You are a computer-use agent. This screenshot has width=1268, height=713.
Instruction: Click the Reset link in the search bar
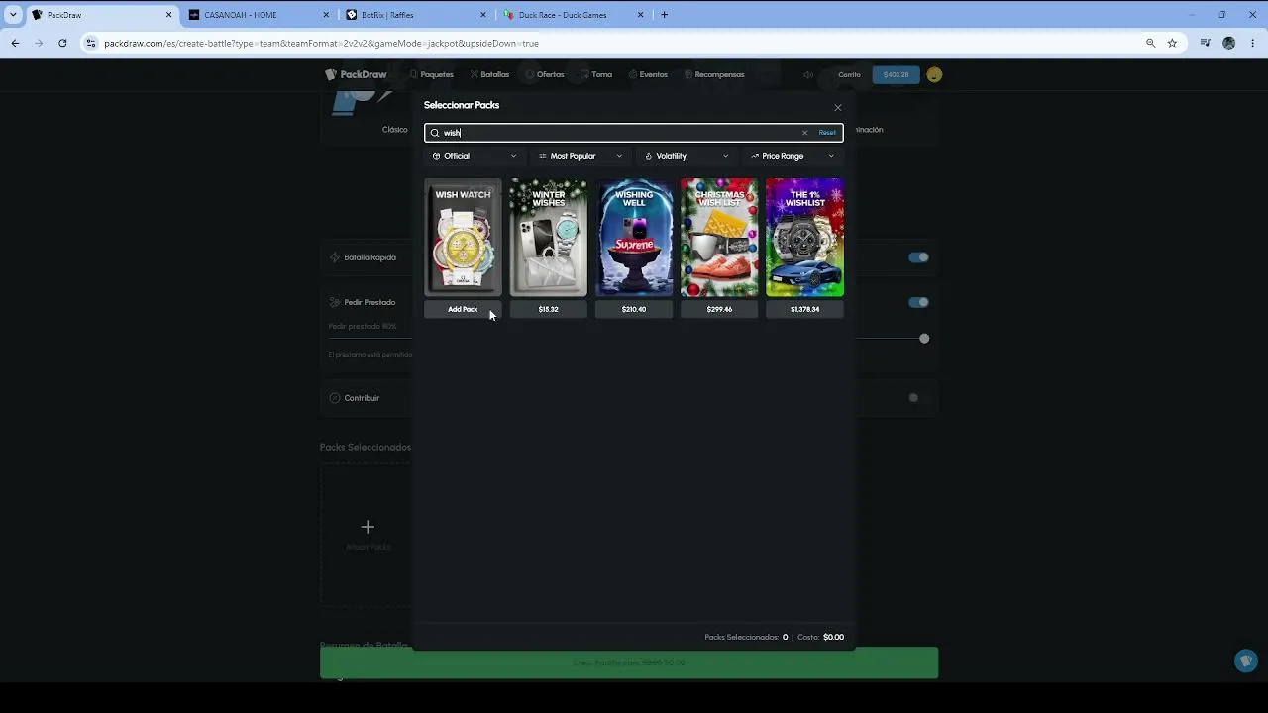click(827, 133)
